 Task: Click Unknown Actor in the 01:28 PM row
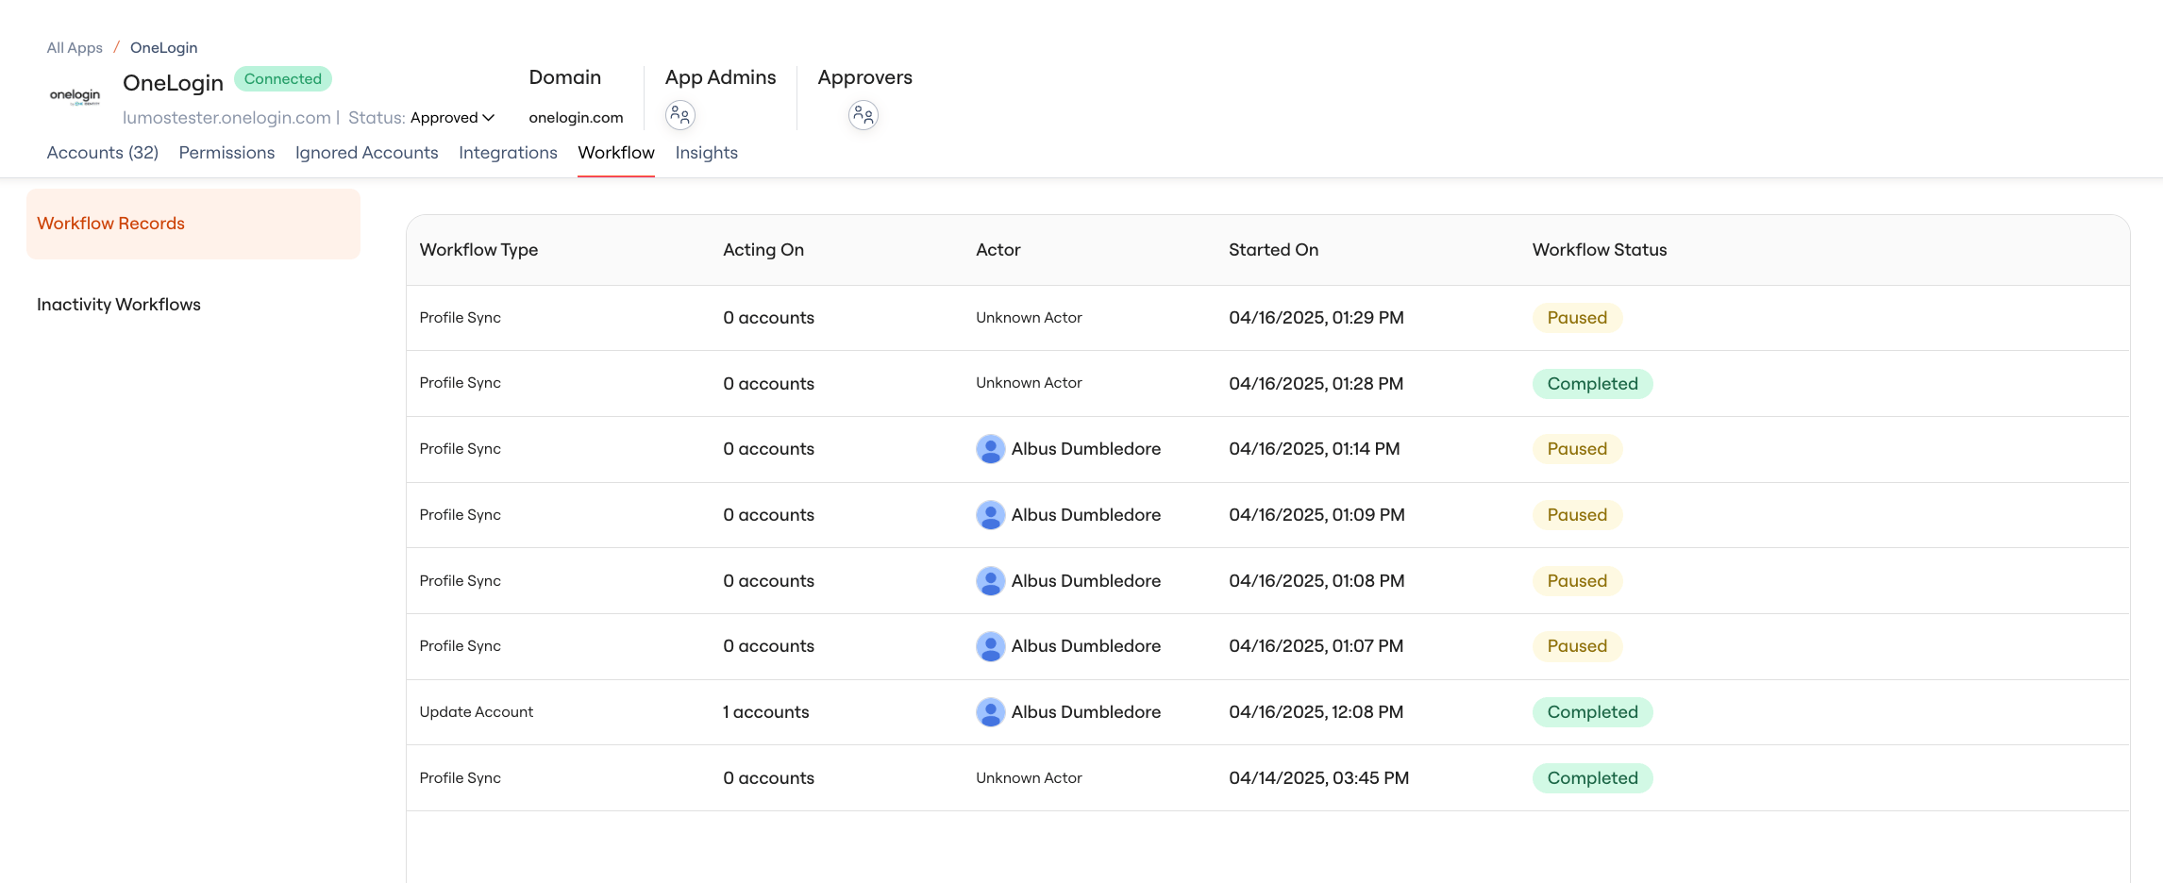coord(1029,383)
